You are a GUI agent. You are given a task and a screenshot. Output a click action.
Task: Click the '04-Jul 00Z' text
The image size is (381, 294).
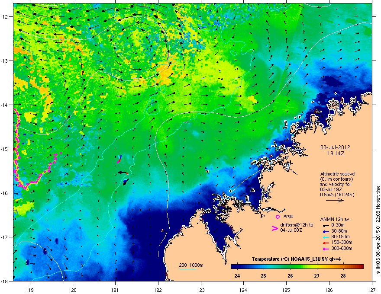click(291, 230)
